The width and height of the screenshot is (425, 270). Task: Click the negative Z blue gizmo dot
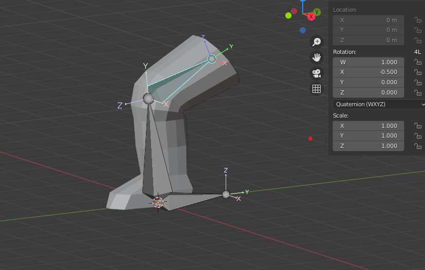point(303,30)
